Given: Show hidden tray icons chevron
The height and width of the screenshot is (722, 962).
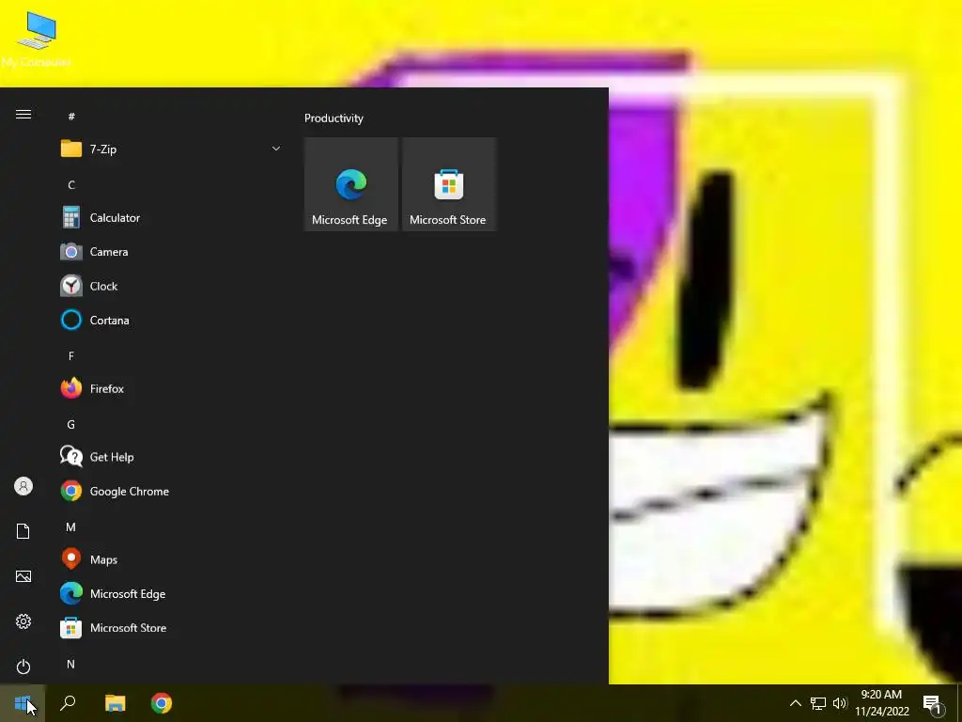Looking at the screenshot, I should pyautogui.click(x=796, y=703).
